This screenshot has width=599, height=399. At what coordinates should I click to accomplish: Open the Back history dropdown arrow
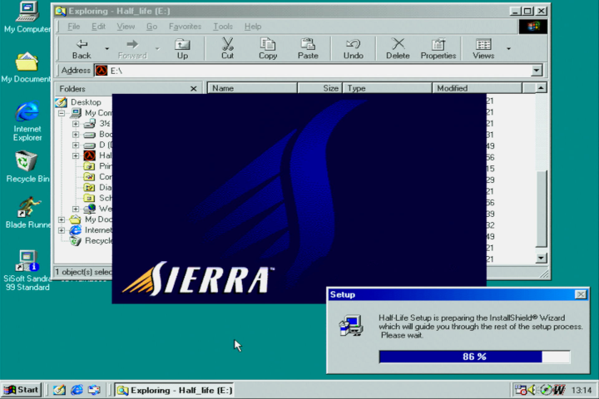[107, 49]
